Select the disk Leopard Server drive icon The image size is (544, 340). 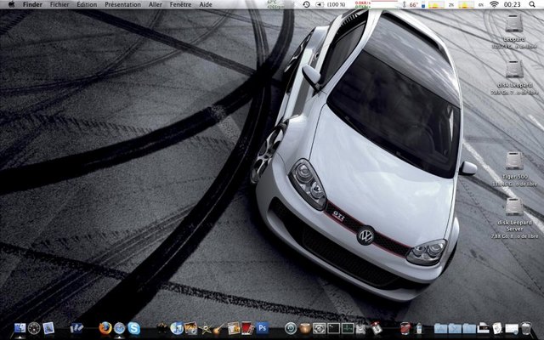pyautogui.click(x=513, y=208)
